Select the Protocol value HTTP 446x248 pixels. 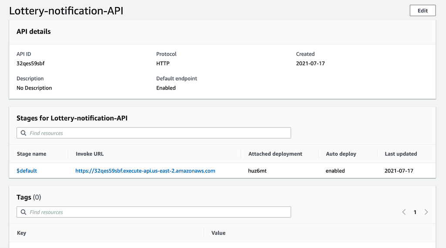(163, 64)
